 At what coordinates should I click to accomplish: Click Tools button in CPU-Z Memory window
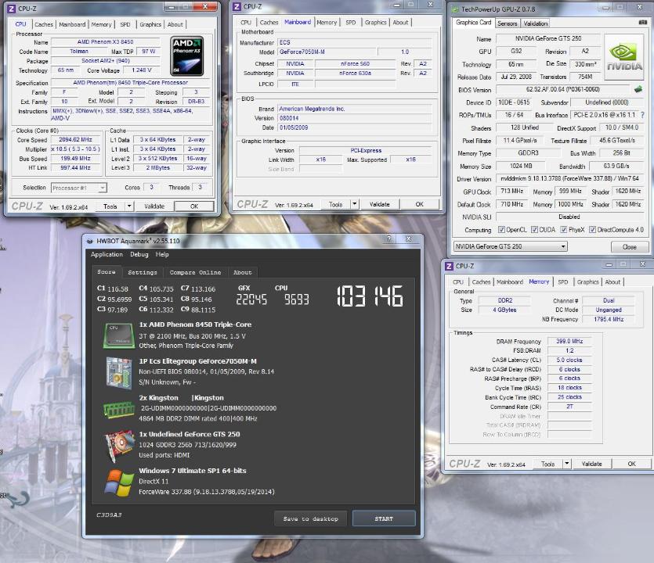coord(548,464)
